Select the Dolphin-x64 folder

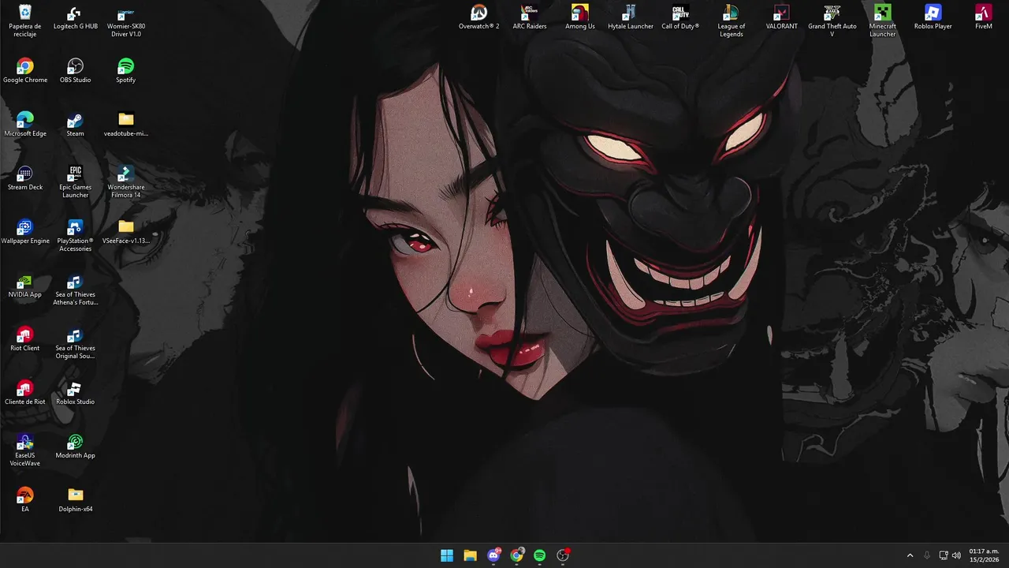[x=76, y=500]
